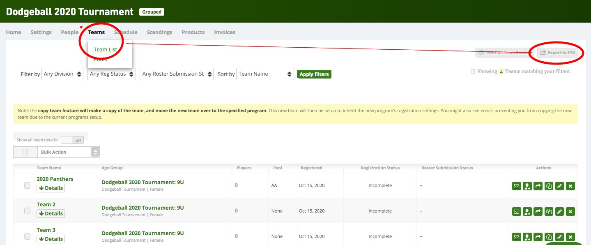Select all teams via the header checkbox
Screen dimensions: 591x245
tap(25, 152)
